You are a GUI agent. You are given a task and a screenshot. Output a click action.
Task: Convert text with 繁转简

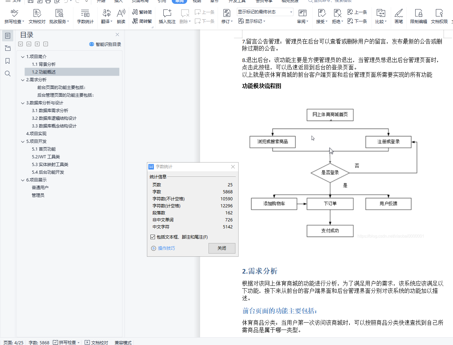(x=142, y=12)
